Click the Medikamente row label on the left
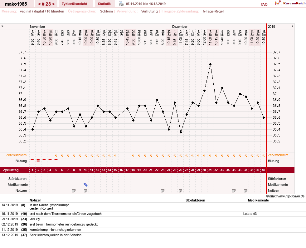The width and height of the screenshot is (306, 248). pyautogui.click(x=18, y=185)
